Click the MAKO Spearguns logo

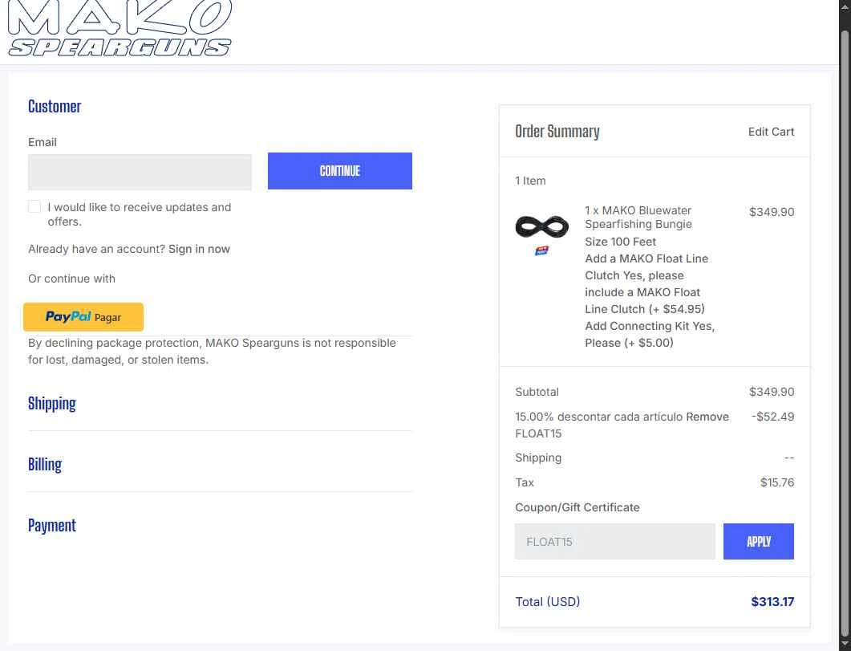120,27
